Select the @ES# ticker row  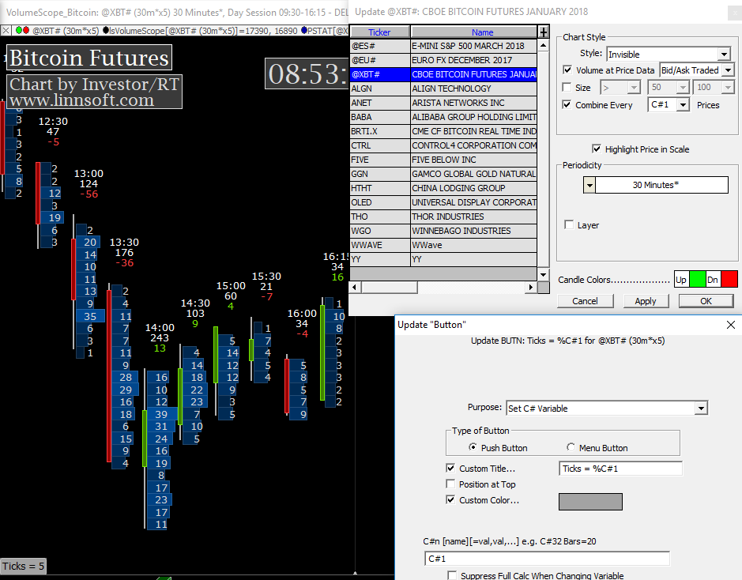pyautogui.click(x=443, y=46)
